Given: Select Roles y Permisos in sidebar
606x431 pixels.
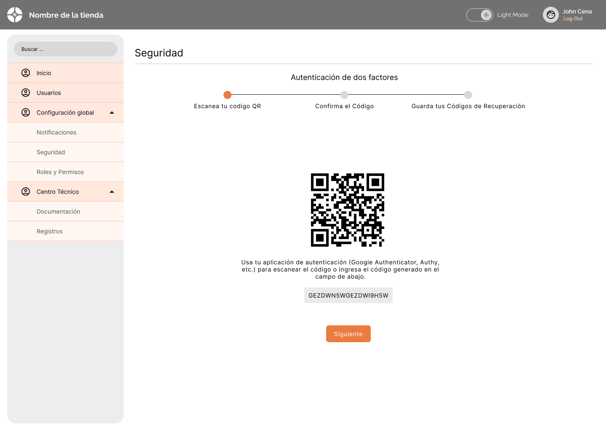Looking at the screenshot, I should 60,172.
